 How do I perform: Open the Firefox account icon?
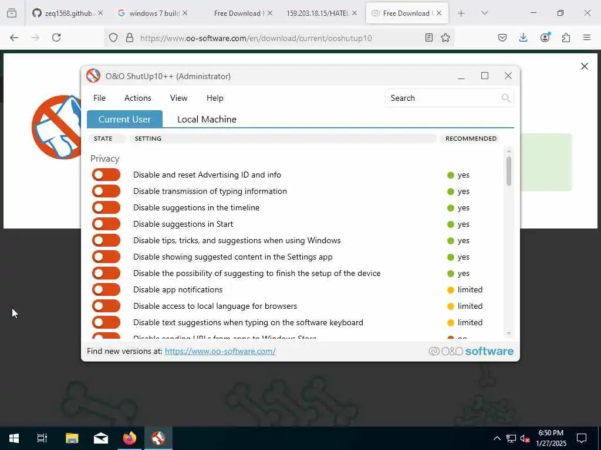click(545, 37)
